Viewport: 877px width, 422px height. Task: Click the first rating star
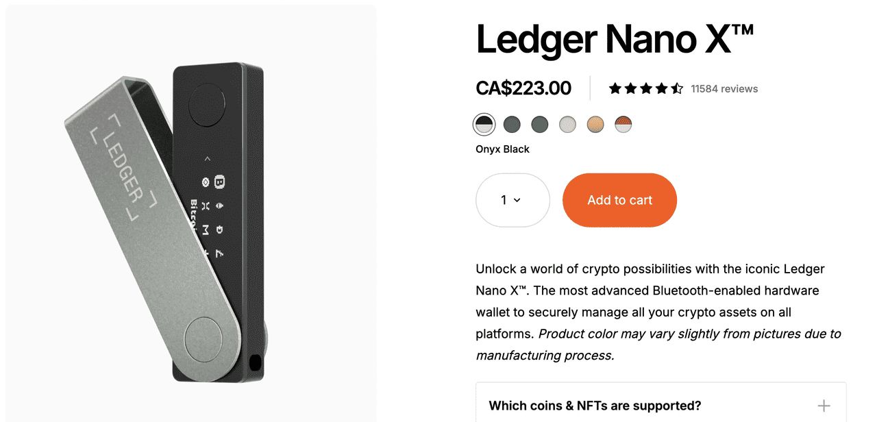coord(615,88)
